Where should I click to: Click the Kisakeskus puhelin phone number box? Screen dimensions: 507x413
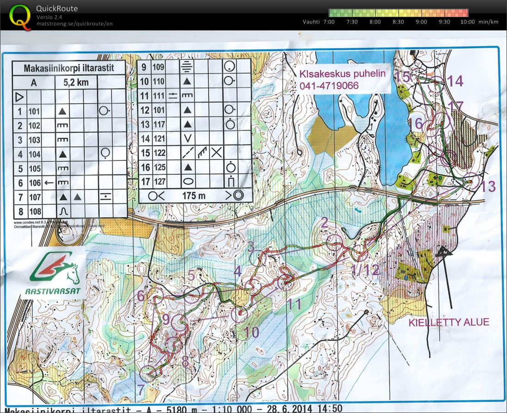(342, 79)
